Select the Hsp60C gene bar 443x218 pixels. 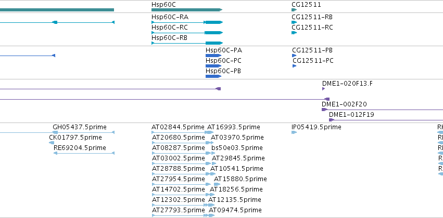point(187,10)
